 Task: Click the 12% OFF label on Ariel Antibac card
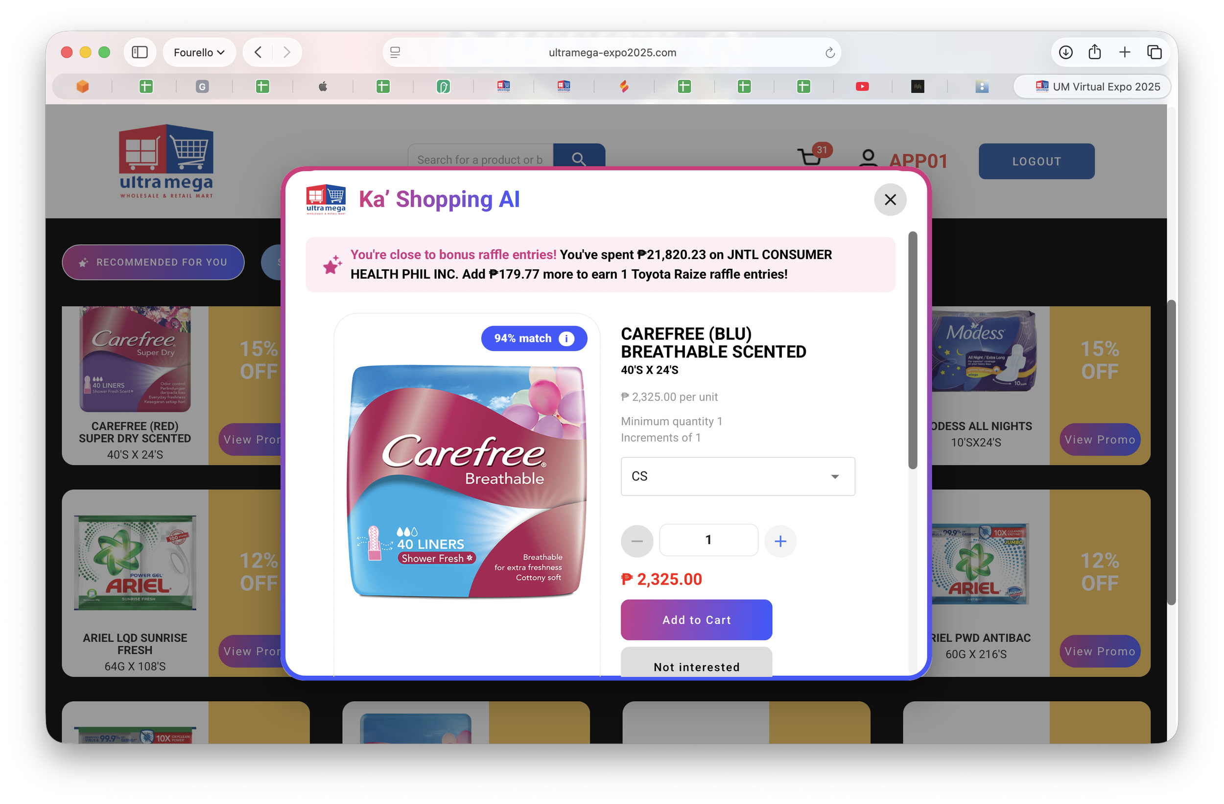click(1099, 571)
